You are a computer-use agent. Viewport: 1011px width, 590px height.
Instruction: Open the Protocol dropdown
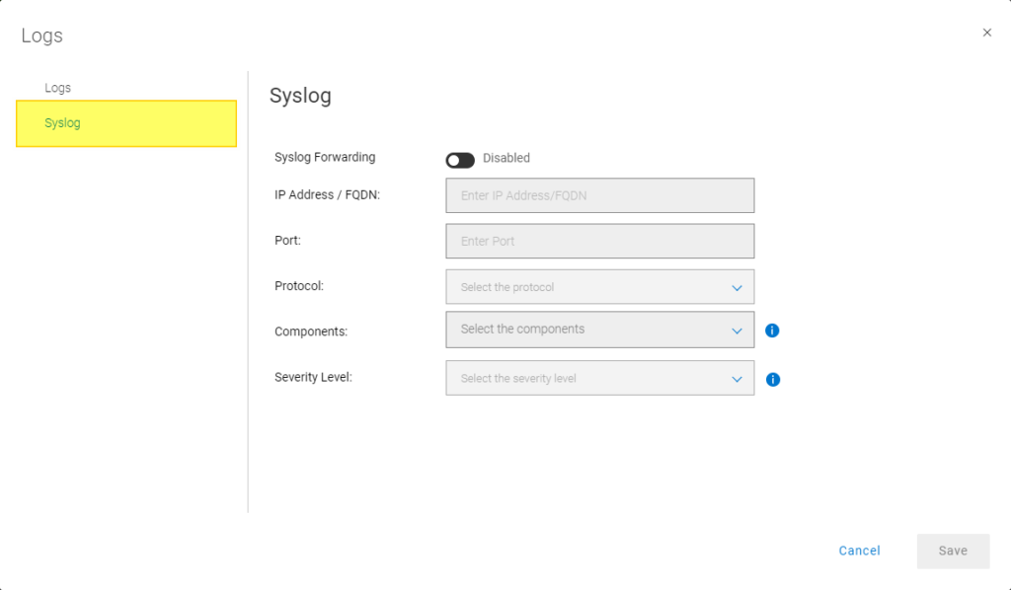[x=599, y=287]
